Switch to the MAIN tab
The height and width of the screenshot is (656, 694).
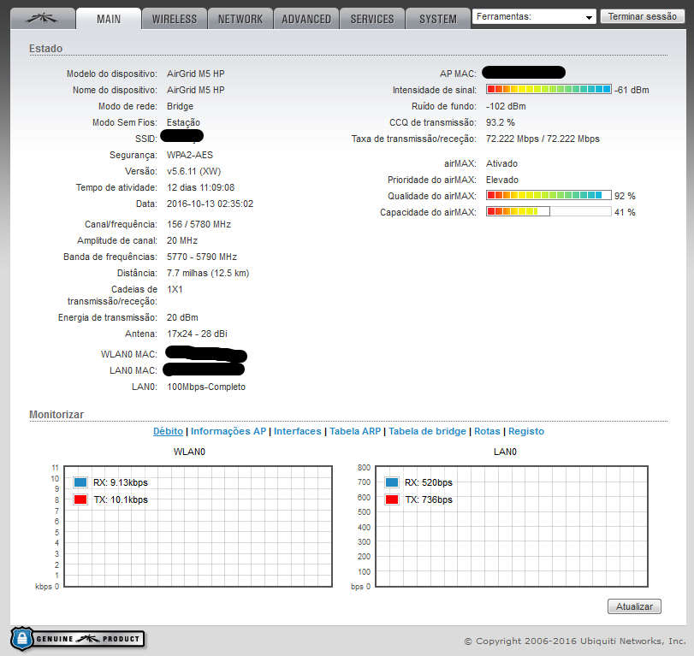point(109,19)
